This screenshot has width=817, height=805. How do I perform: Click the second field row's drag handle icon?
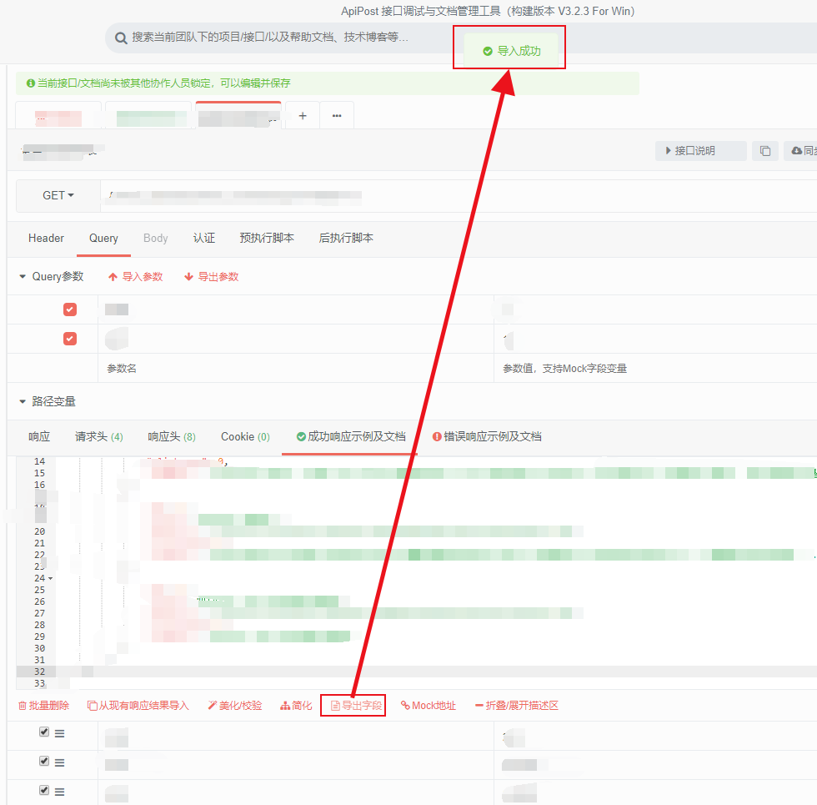pyautogui.click(x=60, y=762)
